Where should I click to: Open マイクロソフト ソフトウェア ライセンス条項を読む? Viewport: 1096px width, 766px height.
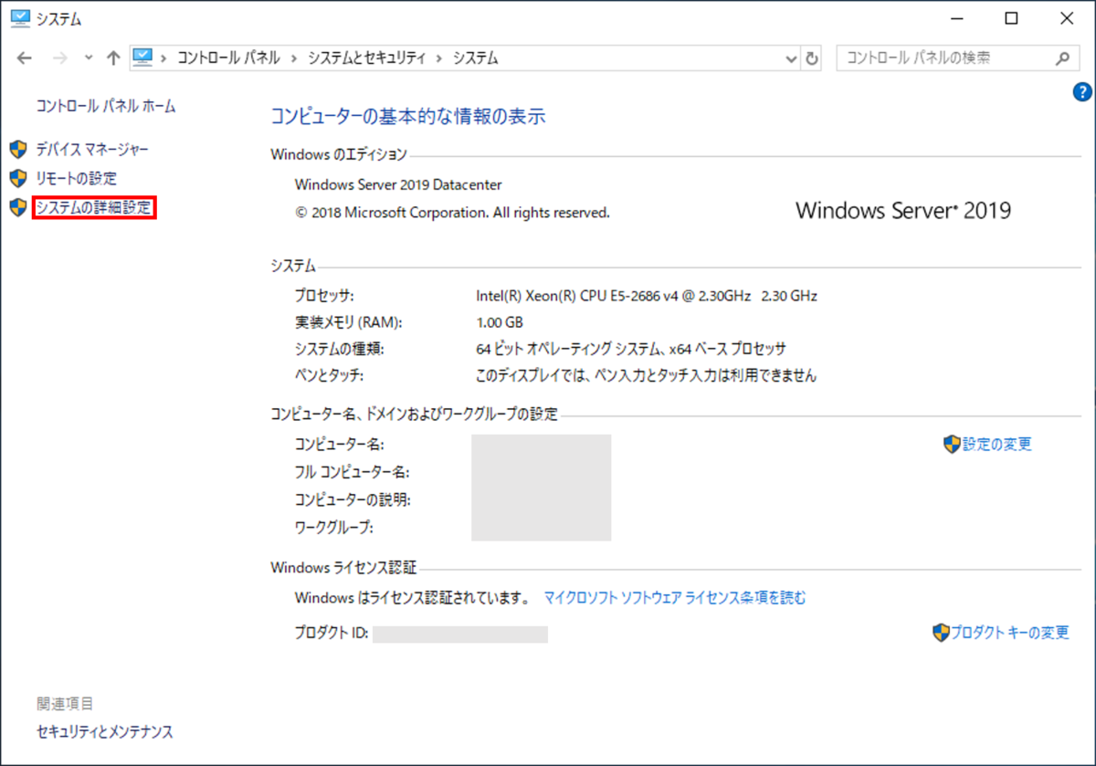tap(673, 598)
